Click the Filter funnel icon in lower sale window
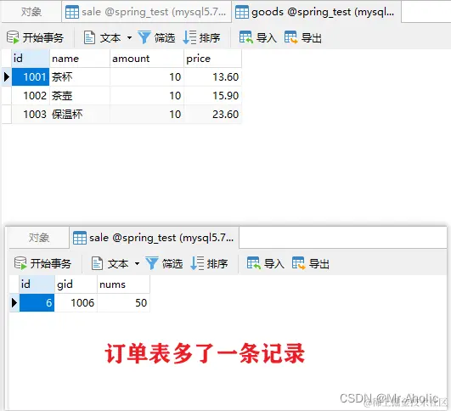The image size is (451, 411). tap(152, 263)
